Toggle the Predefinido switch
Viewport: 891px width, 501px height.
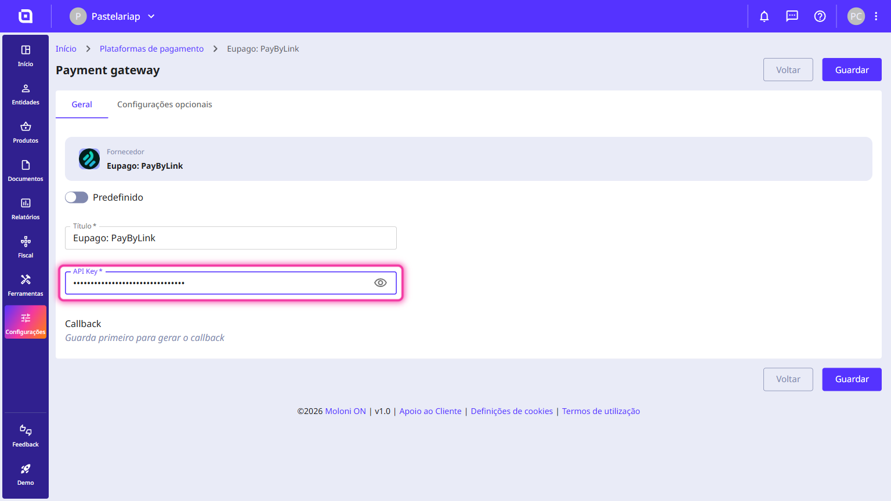point(77,197)
